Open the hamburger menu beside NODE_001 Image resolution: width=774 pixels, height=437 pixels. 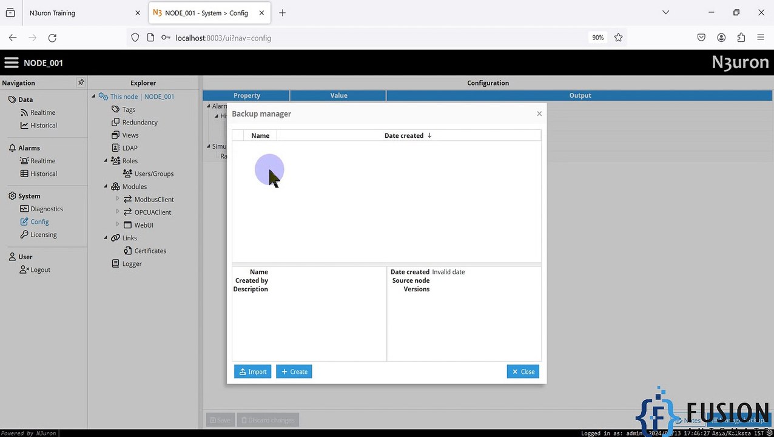pos(11,63)
